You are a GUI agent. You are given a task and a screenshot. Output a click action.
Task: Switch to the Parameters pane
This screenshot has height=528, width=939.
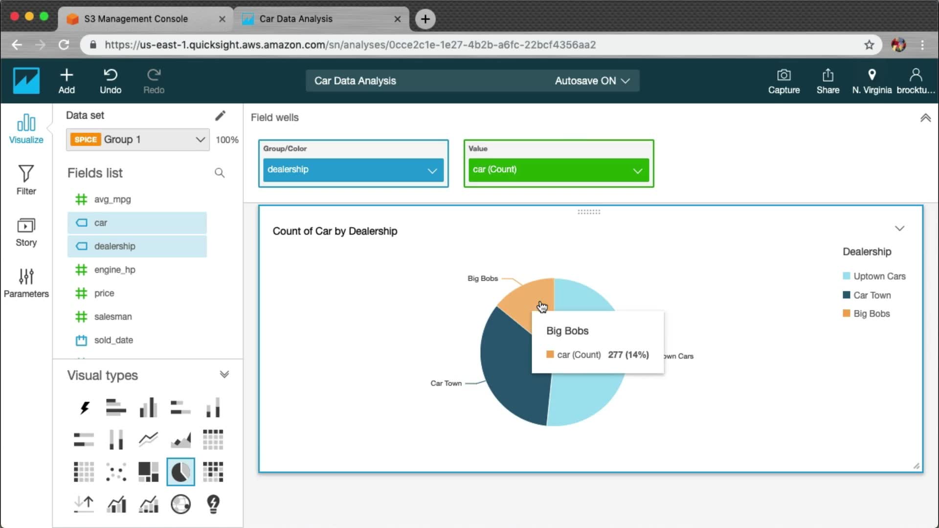26,283
